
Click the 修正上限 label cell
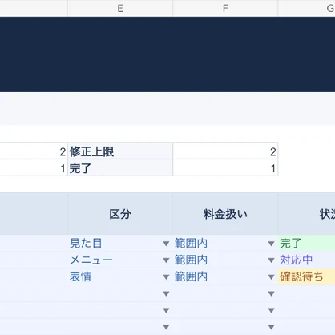(120, 151)
